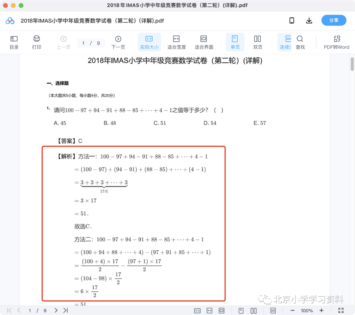
Task: Click the 100% zoom level value
Action: (x=307, y=311)
